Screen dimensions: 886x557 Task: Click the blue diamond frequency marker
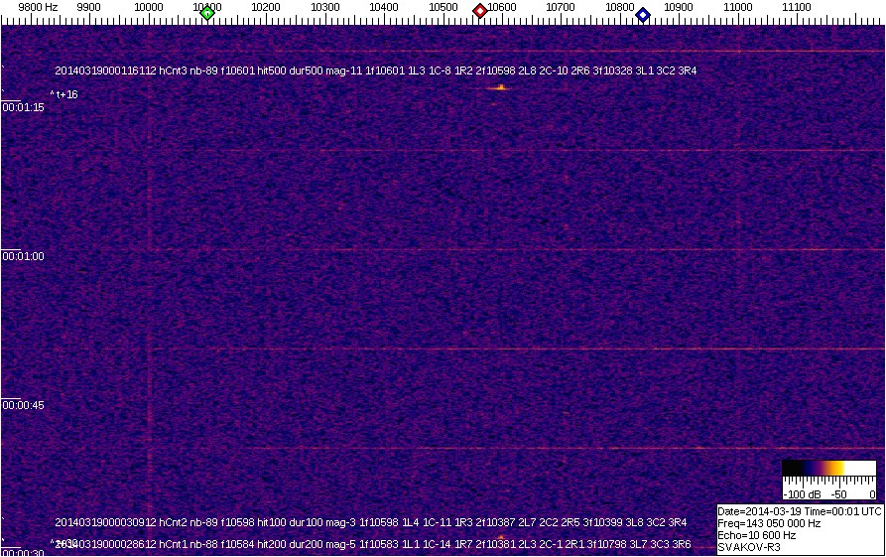pyautogui.click(x=643, y=15)
